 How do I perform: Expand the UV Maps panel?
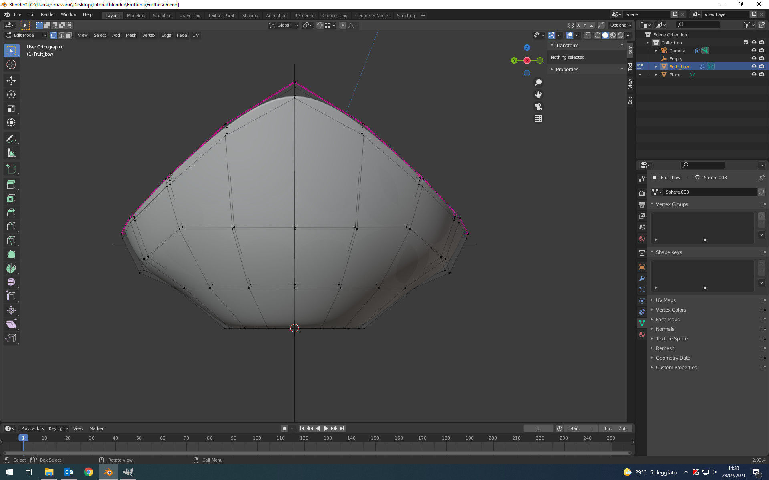pos(666,300)
